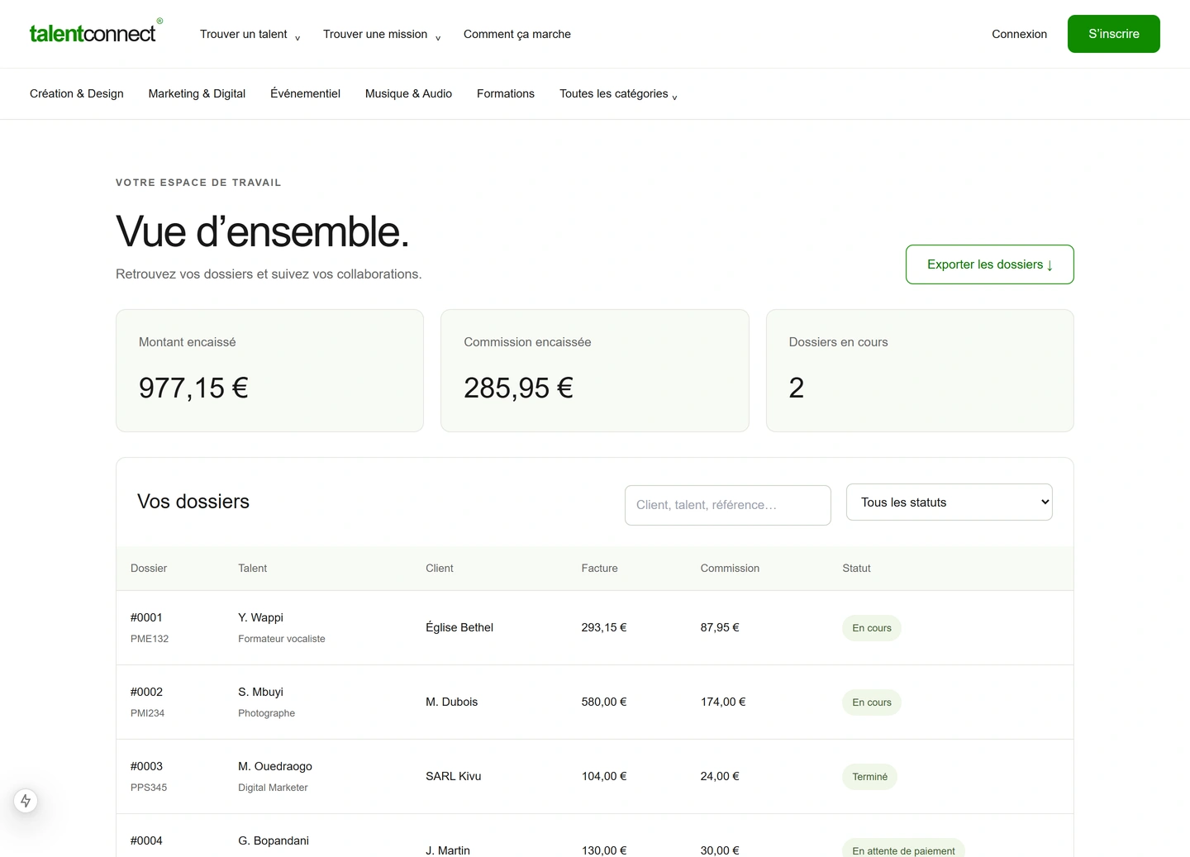Click Exporter les dossiers button
The image size is (1190, 857).
[989, 264]
